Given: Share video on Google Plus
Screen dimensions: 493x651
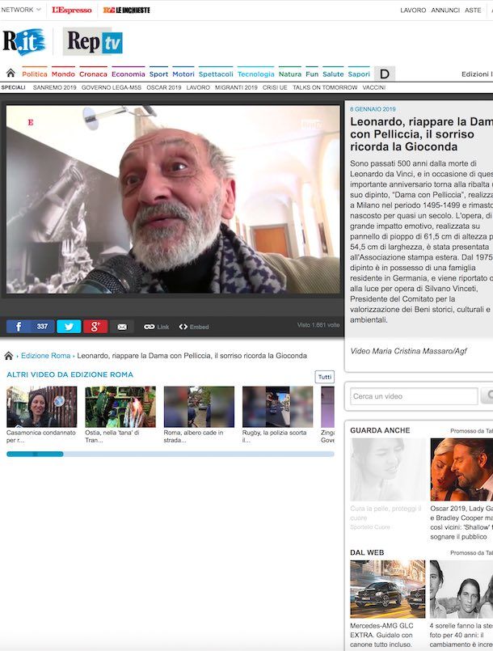Looking at the screenshot, I should [x=95, y=327].
